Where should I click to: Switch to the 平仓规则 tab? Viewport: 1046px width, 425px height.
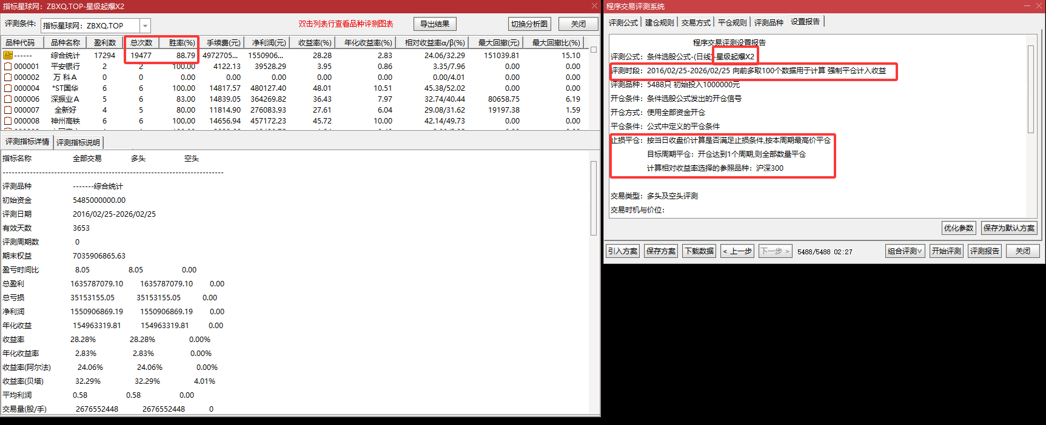(732, 22)
